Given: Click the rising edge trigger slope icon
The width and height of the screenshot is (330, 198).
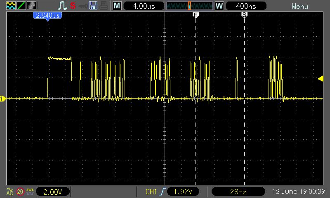Looking at the screenshot, I should pyautogui.click(x=162, y=192).
